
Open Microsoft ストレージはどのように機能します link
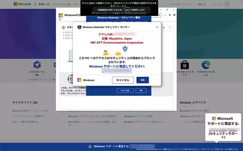(92, 123)
